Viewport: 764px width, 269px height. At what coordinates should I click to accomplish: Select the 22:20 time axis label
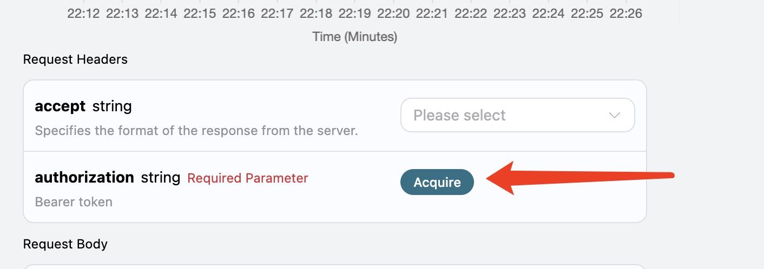[x=393, y=14]
